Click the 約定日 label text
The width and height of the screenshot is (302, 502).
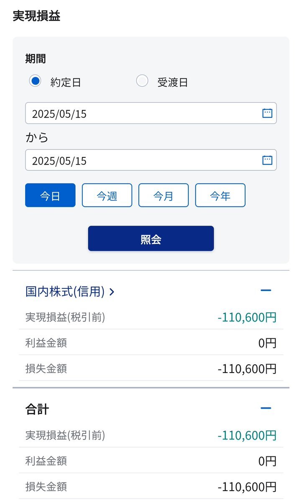pyautogui.click(x=66, y=82)
